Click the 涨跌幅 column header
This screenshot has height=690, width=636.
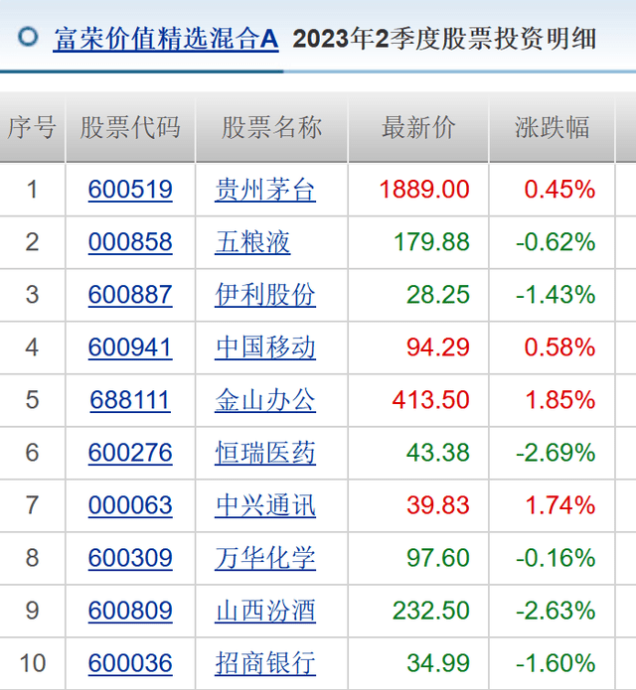(x=552, y=128)
